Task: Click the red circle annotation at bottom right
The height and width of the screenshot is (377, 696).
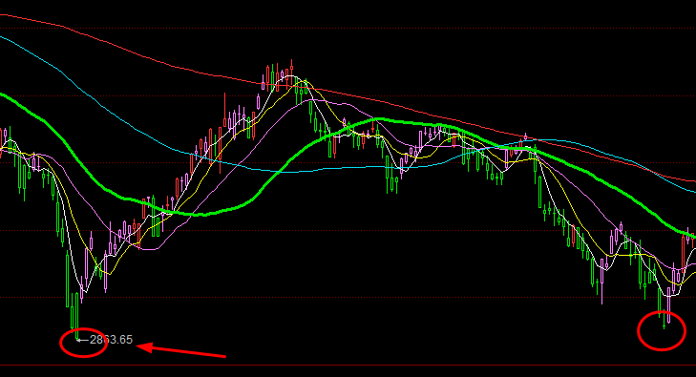Action: 662,331
